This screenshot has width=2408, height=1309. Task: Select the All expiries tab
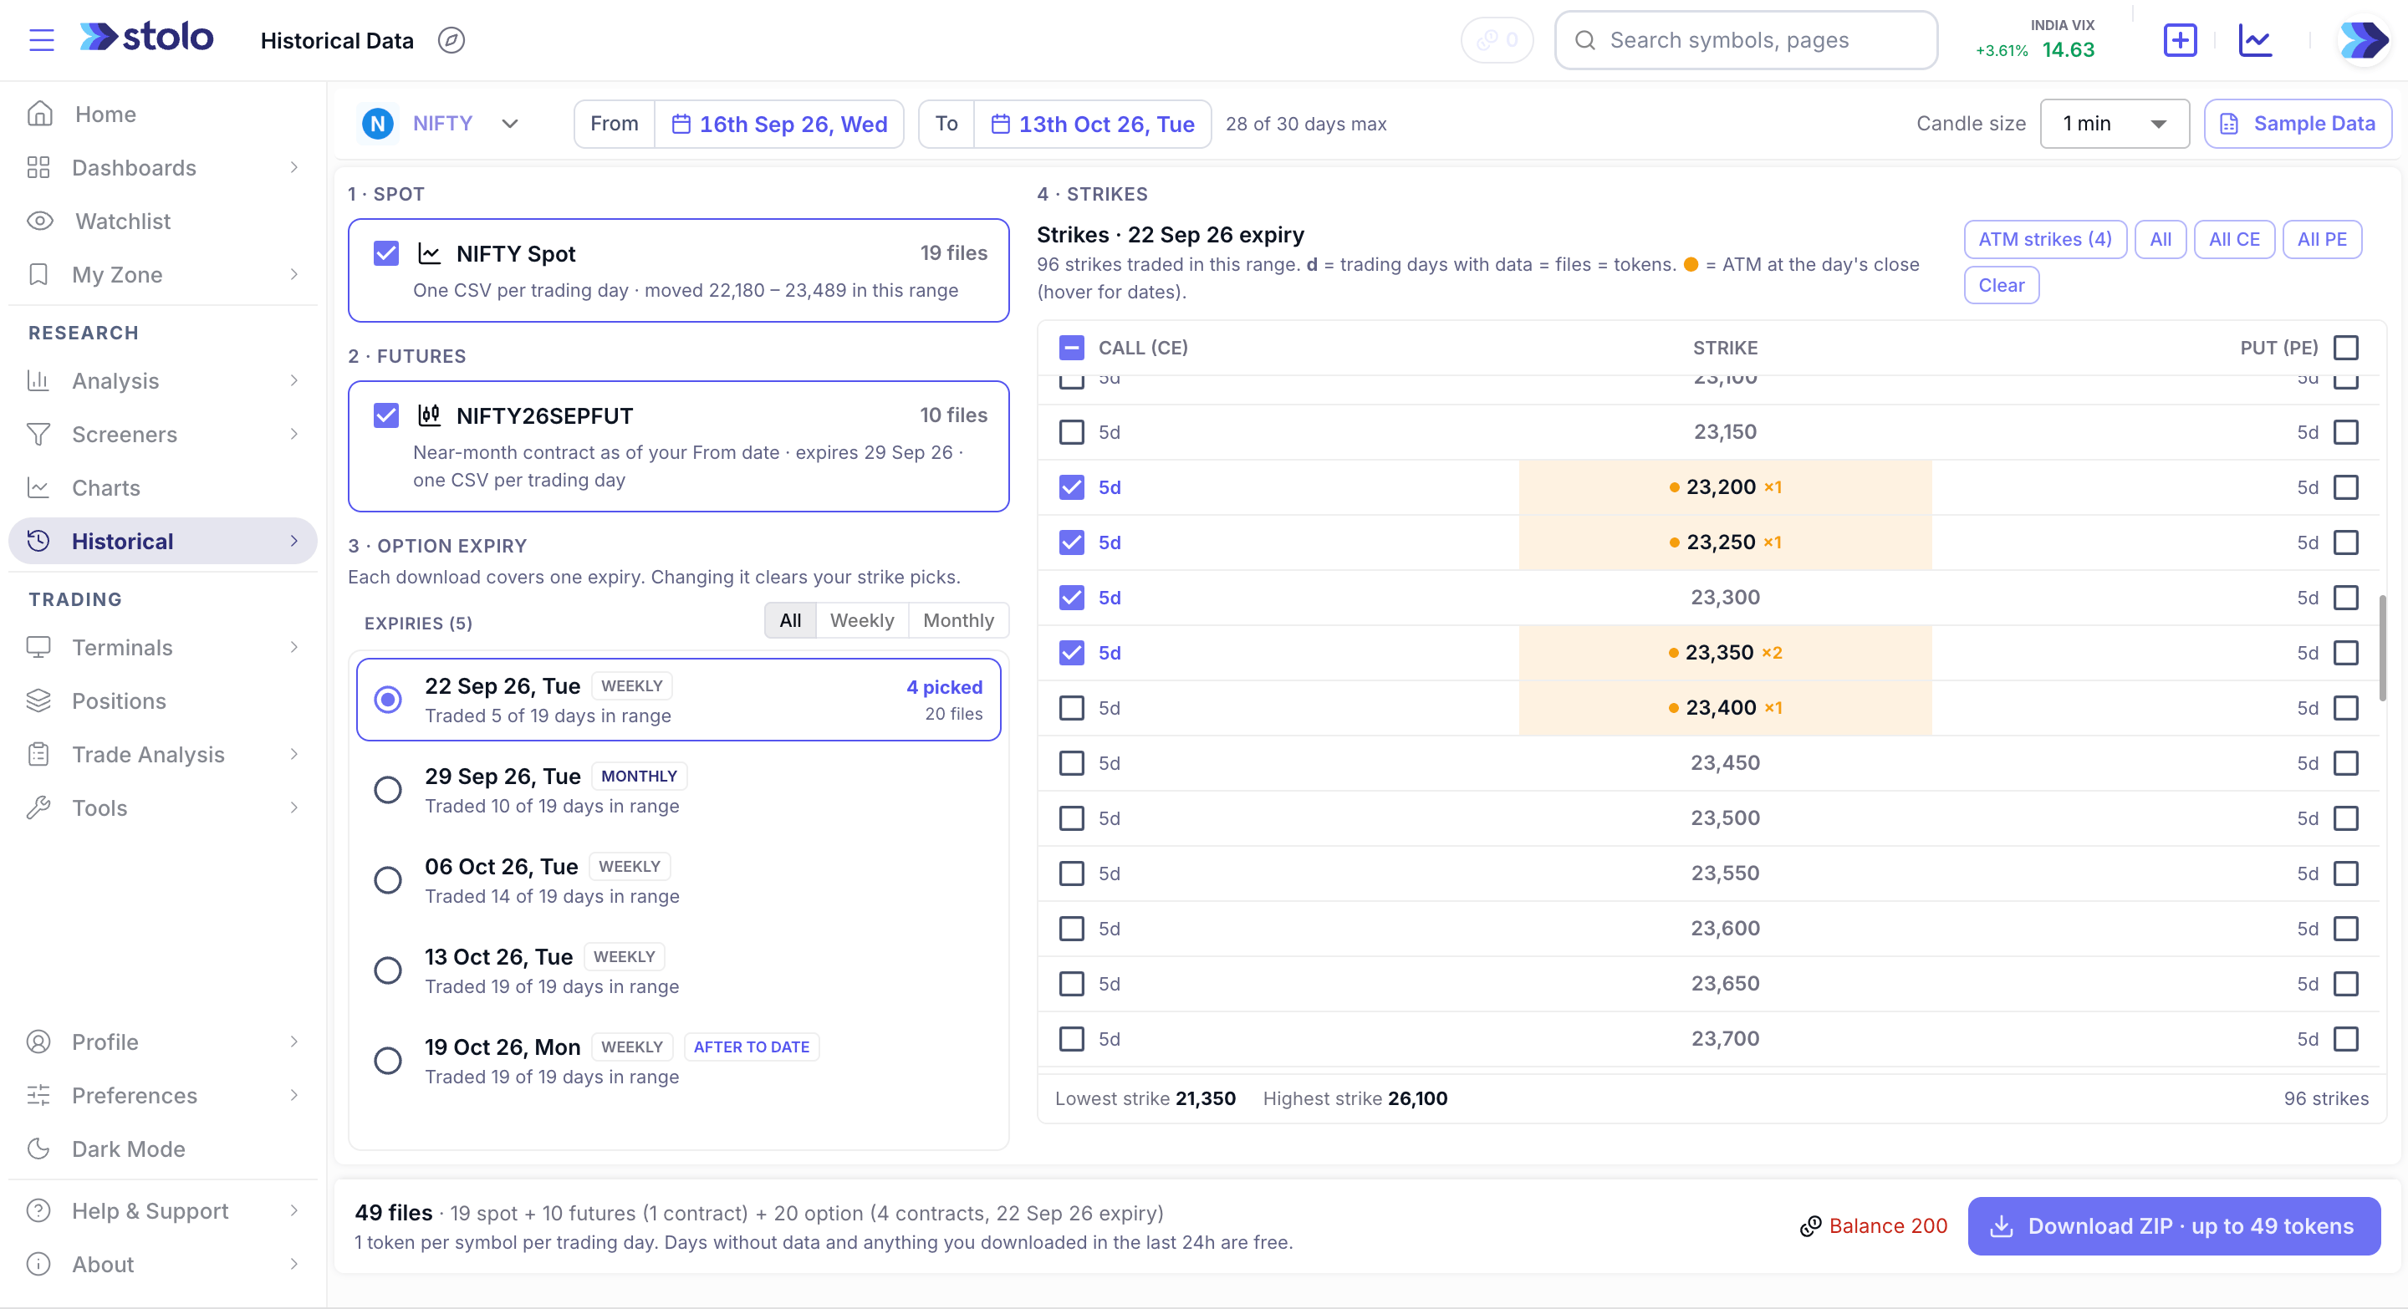tap(790, 620)
